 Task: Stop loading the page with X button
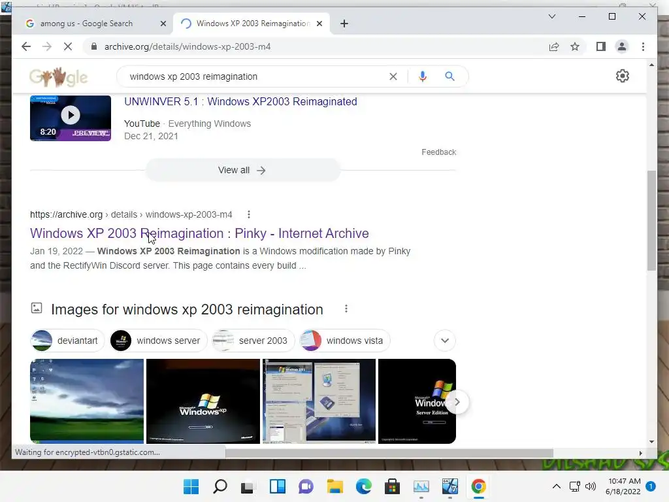pyautogui.click(x=68, y=46)
